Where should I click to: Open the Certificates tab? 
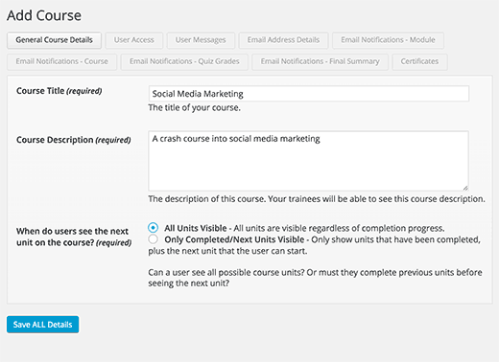[x=419, y=61]
